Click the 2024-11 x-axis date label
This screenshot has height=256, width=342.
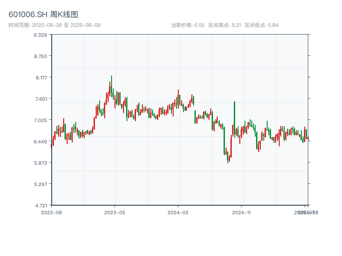pyautogui.click(x=242, y=212)
